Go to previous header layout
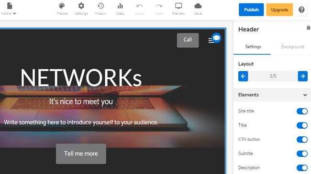 point(243,76)
